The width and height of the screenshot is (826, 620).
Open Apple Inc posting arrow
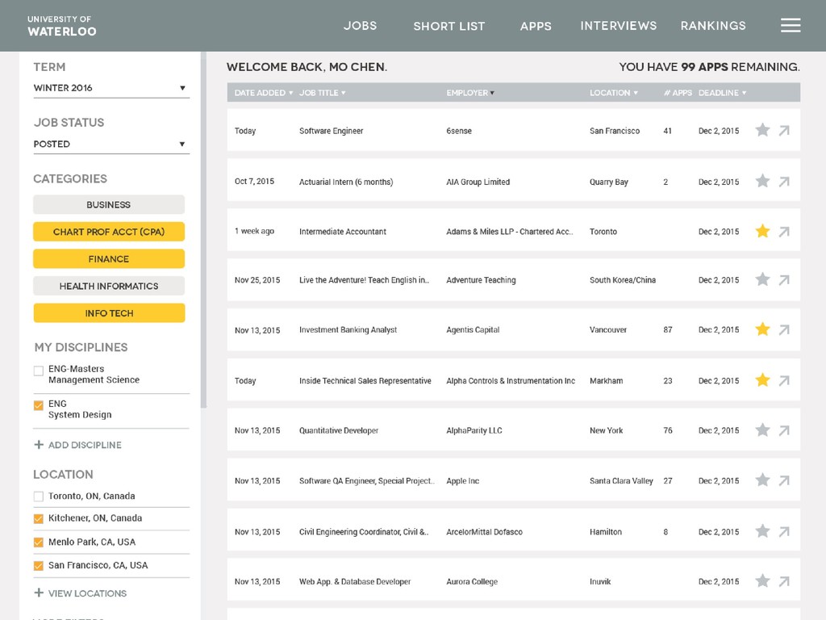[784, 480]
